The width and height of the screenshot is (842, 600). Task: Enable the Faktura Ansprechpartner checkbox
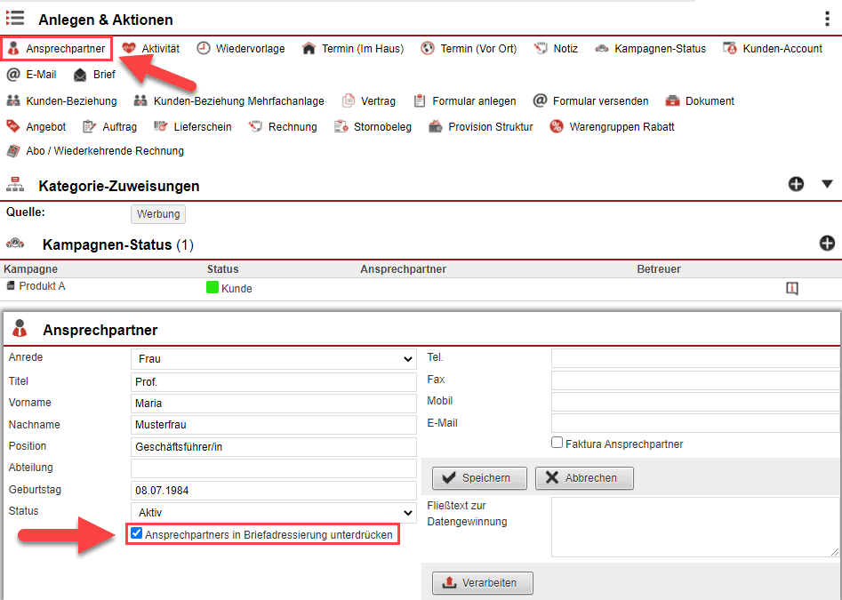click(x=557, y=443)
